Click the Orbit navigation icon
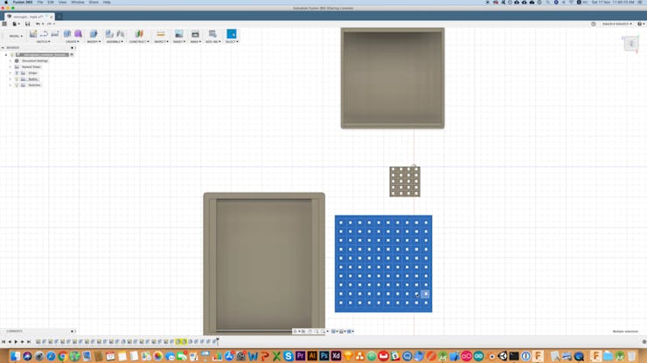 pyautogui.click(x=296, y=332)
